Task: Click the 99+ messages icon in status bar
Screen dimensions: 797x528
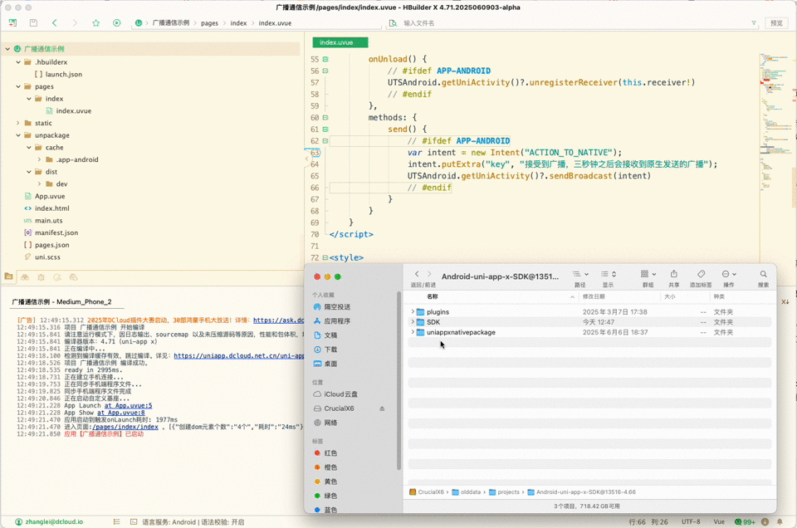Action: coord(746,522)
